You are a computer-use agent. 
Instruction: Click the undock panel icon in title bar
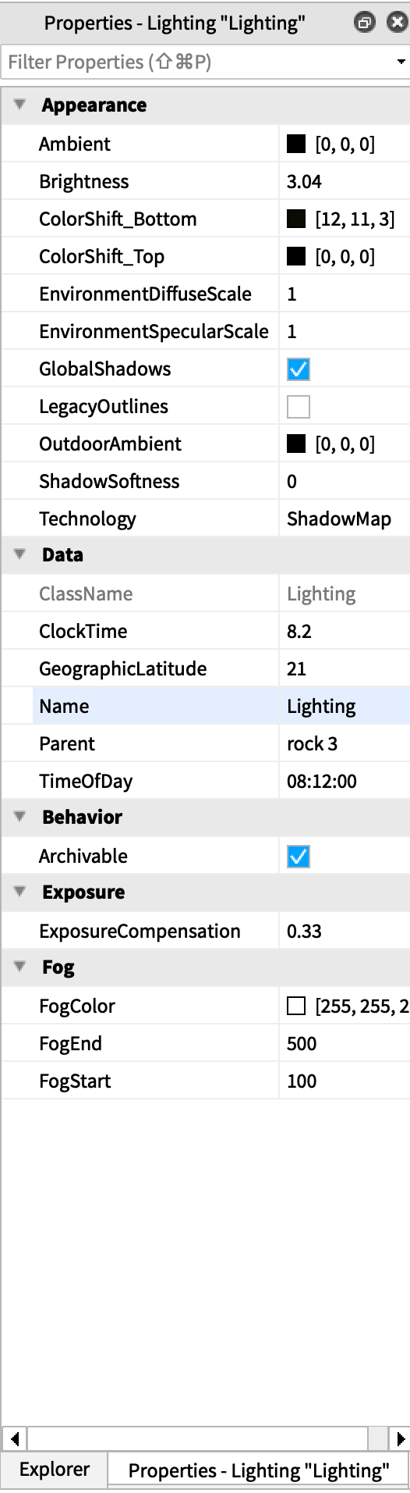(x=364, y=23)
